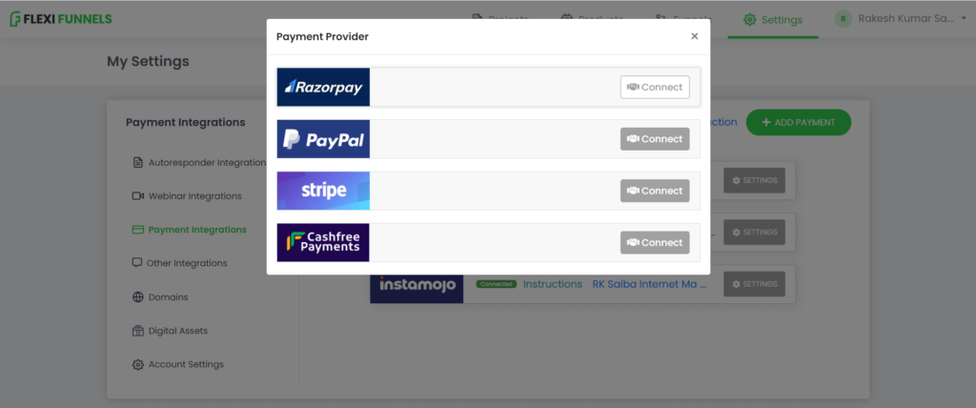Open Digital Assets in sidebar

[x=170, y=331]
